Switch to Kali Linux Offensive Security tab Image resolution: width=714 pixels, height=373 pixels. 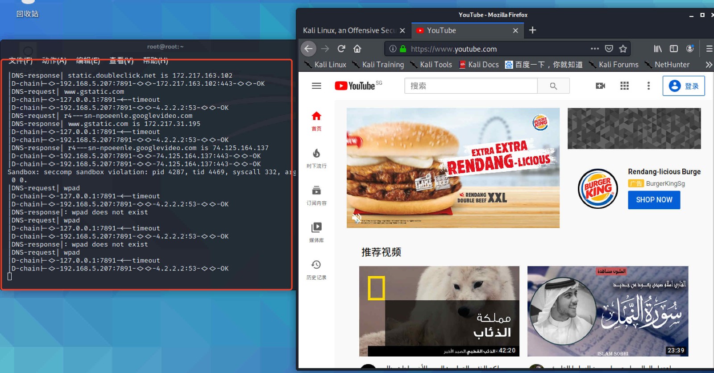tap(349, 30)
